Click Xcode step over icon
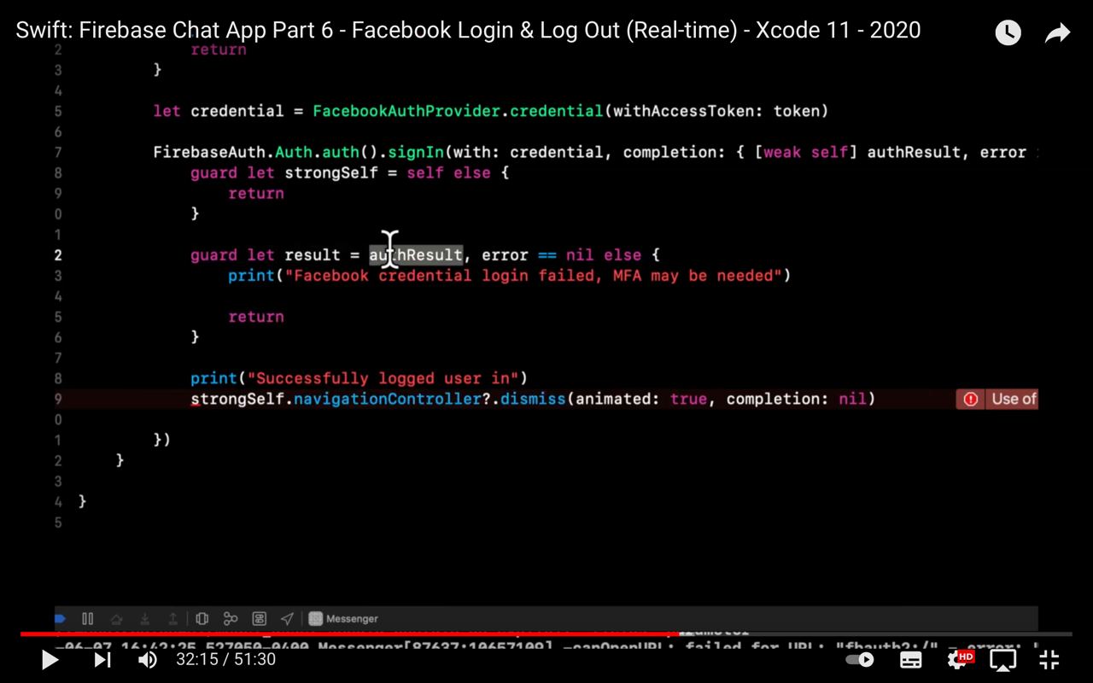This screenshot has width=1093, height=683. (x=117, y=619)
